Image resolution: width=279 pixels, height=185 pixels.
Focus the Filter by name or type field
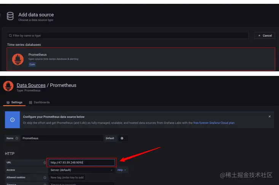(x=128, y=36)
